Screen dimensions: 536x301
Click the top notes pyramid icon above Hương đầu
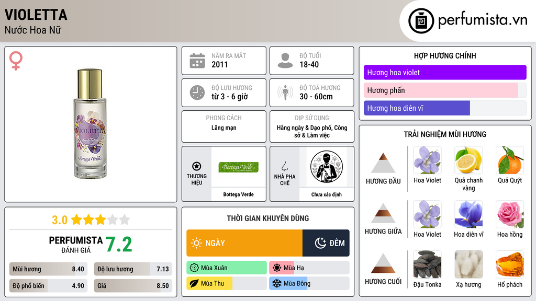383,163
